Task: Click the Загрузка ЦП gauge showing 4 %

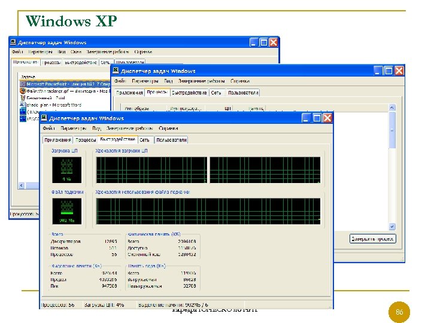Action: [x=67, y=170]
